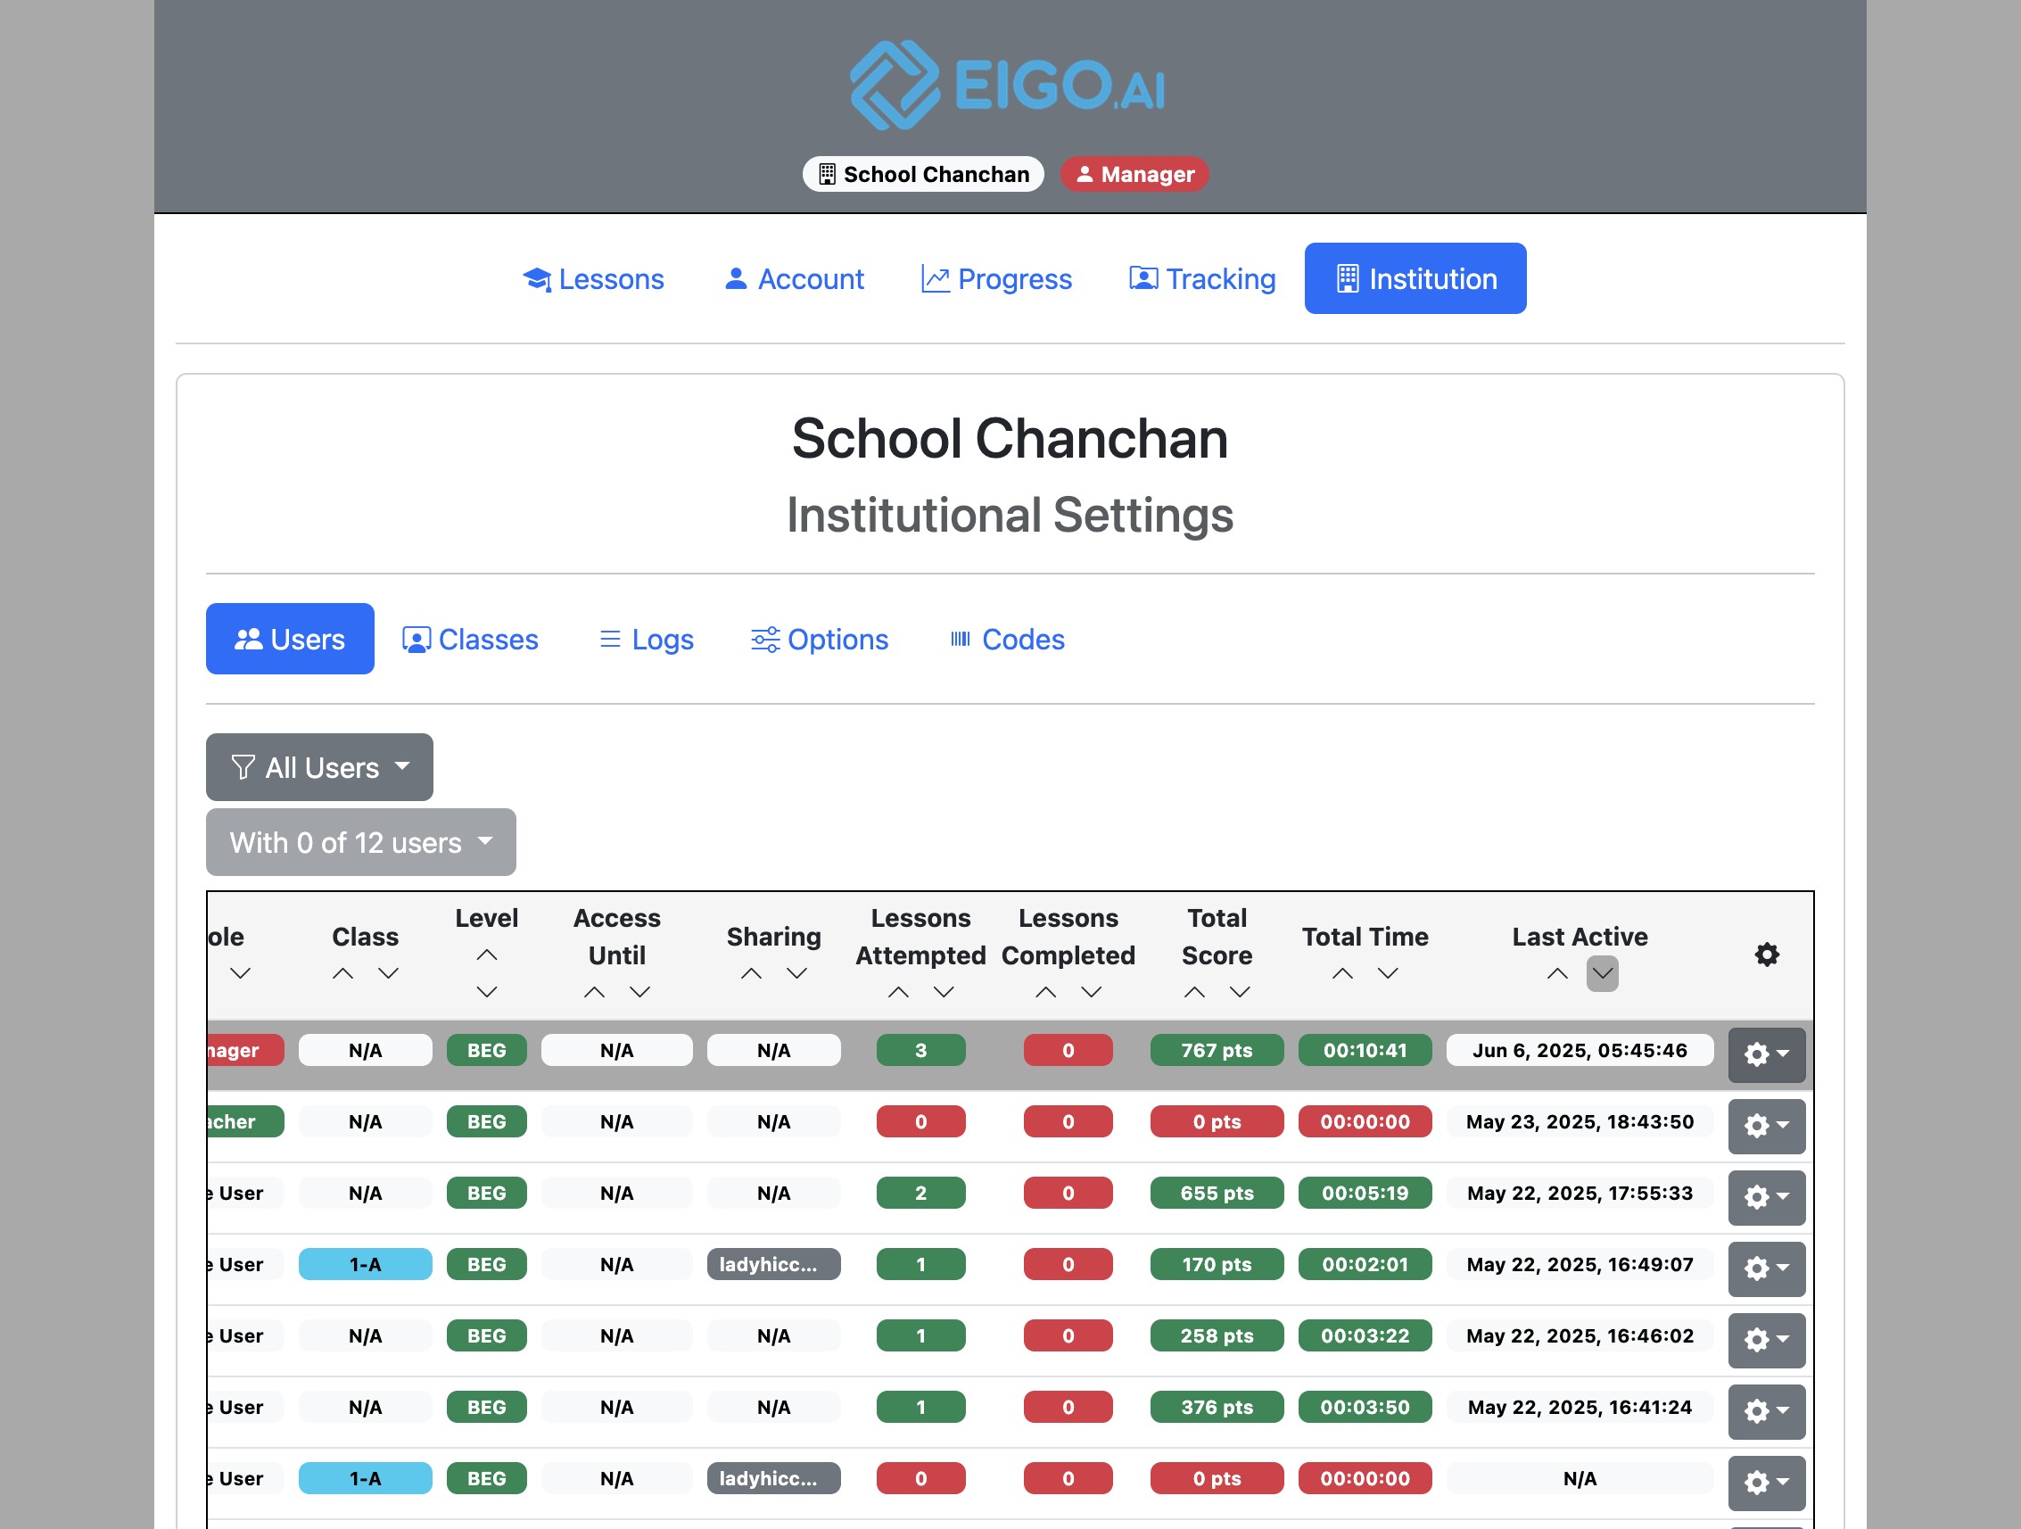The image size is (2021, 1529).
Task: Click Jun 6, 2025, 05:45:46 cell
Action: [x=1580, y=1050]
